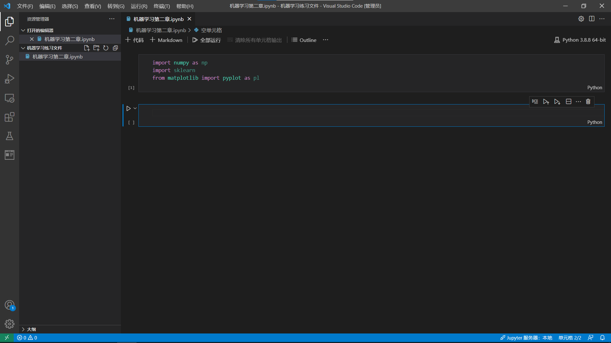The height and width of the screenshot is (343, 611).
Task: Create a new file in 机器学习练习文件
Action: (x=87, y=48)
